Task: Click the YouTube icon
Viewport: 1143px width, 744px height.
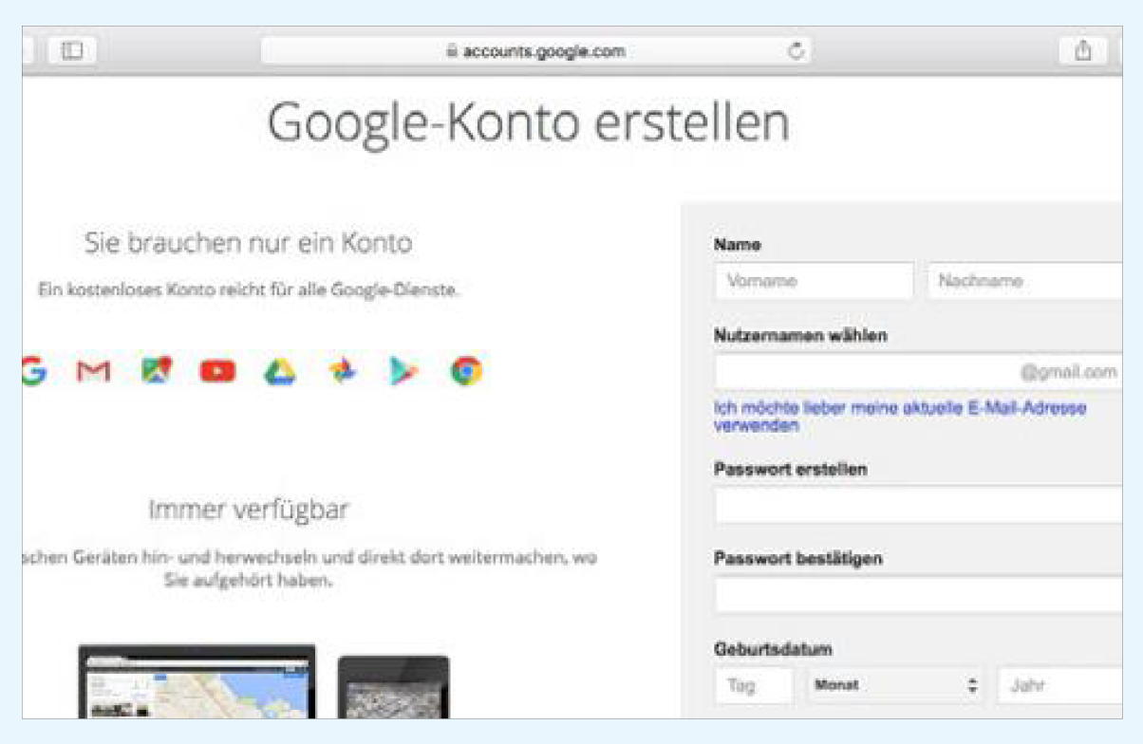Action: tap(217, 371)
